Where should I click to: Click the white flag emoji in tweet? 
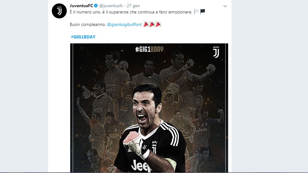tap(196, 12)
